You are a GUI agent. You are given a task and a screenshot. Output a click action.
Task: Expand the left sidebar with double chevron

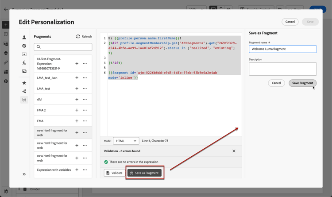24,174
